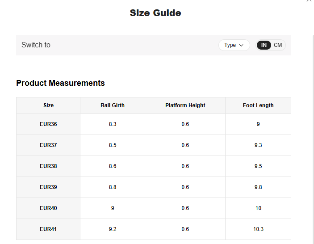
Task: Switch measurements to CM units
Action: point(278,45)
